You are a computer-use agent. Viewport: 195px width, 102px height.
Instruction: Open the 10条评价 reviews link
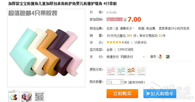pyautogui.click(x=140, y=42)
